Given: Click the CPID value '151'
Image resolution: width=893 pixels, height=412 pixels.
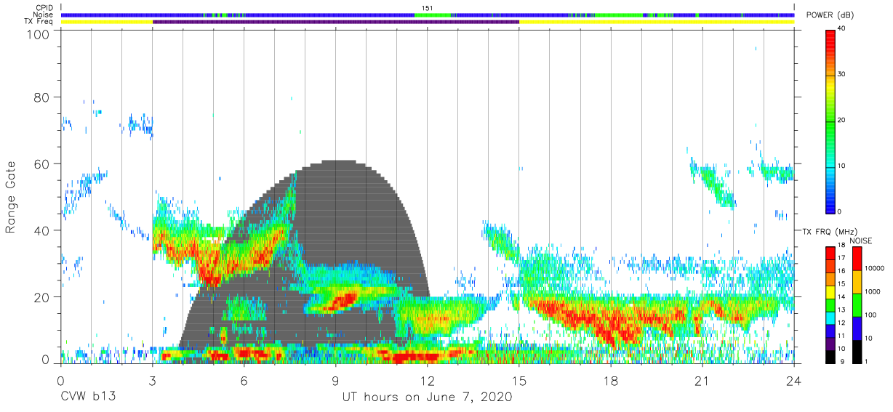Looking at the screenshot, I should click(x=428, y=8).
